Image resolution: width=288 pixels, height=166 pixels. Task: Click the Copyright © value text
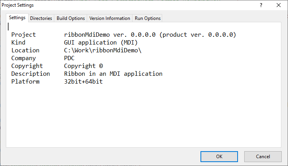coord(83,66)
